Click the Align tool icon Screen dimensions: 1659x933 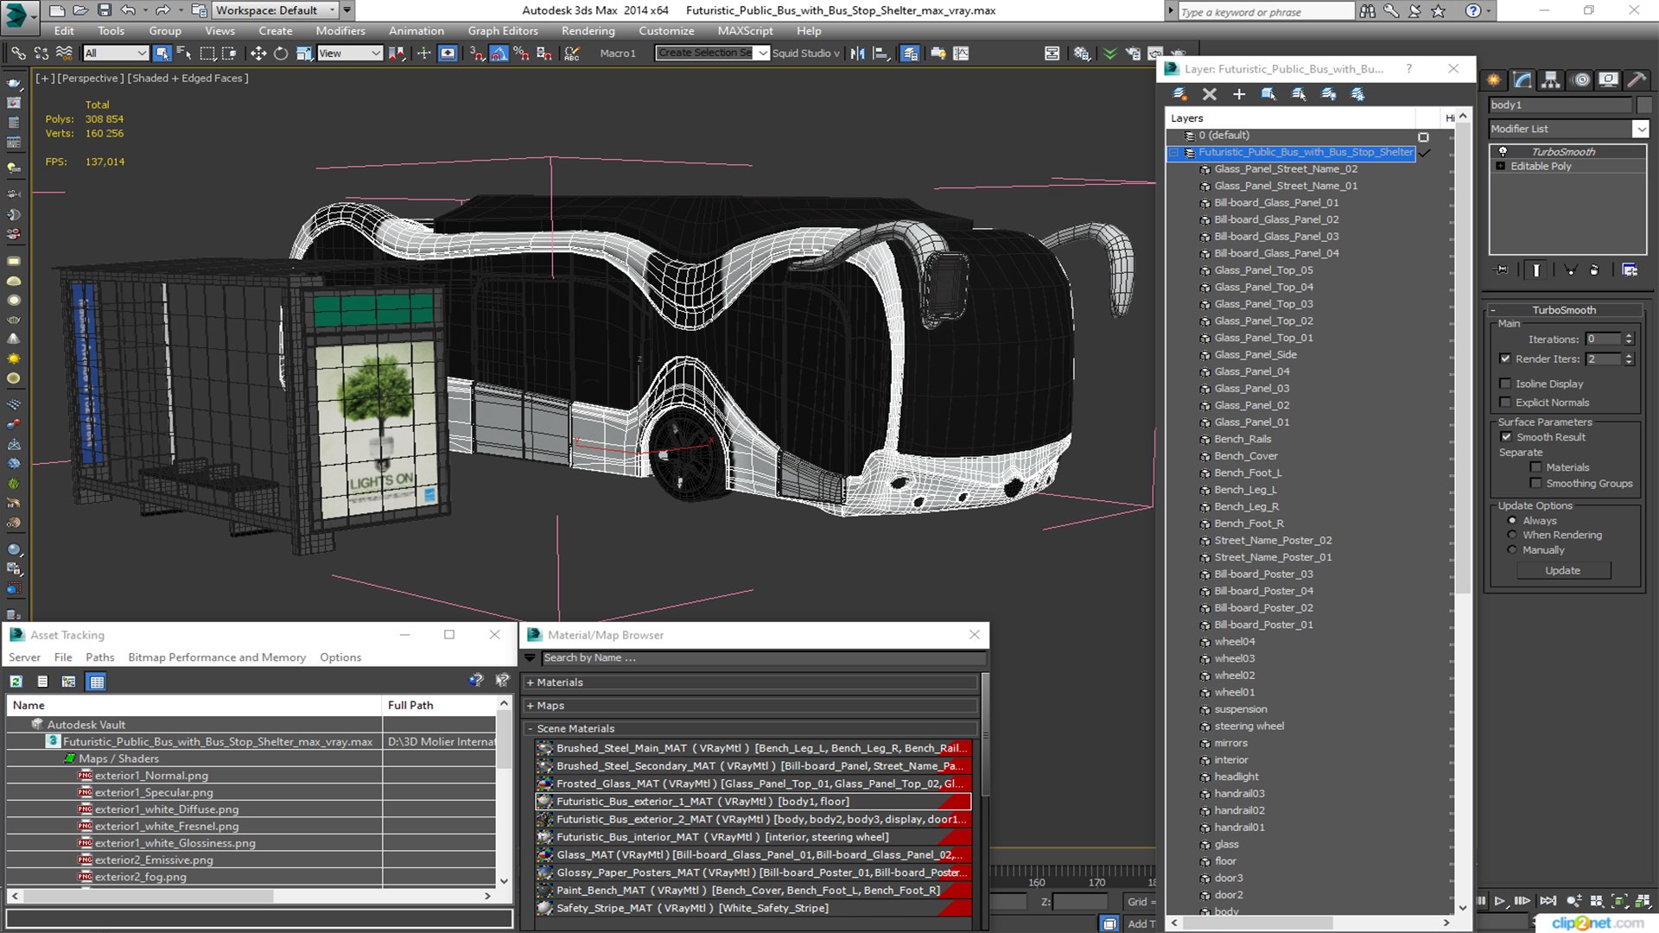click(880, 54)
